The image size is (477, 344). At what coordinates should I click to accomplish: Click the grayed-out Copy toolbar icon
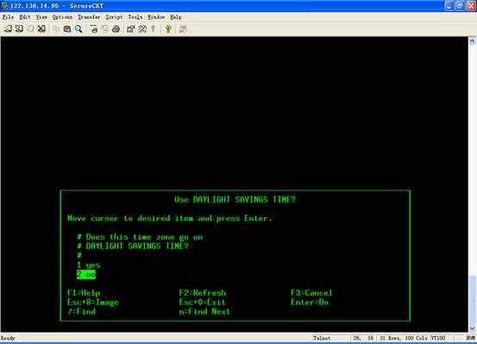pos(56,29)
